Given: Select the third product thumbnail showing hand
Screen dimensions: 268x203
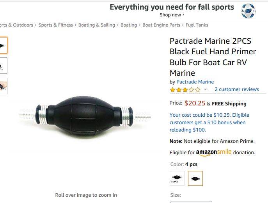Looking at the screenshot, I should point(4,86).
